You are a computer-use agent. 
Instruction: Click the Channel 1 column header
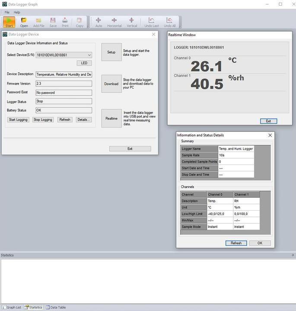(x=246, y=194)
